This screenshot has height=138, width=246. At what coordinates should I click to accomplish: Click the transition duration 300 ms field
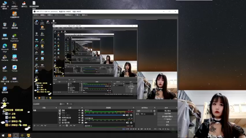point(147,114)
